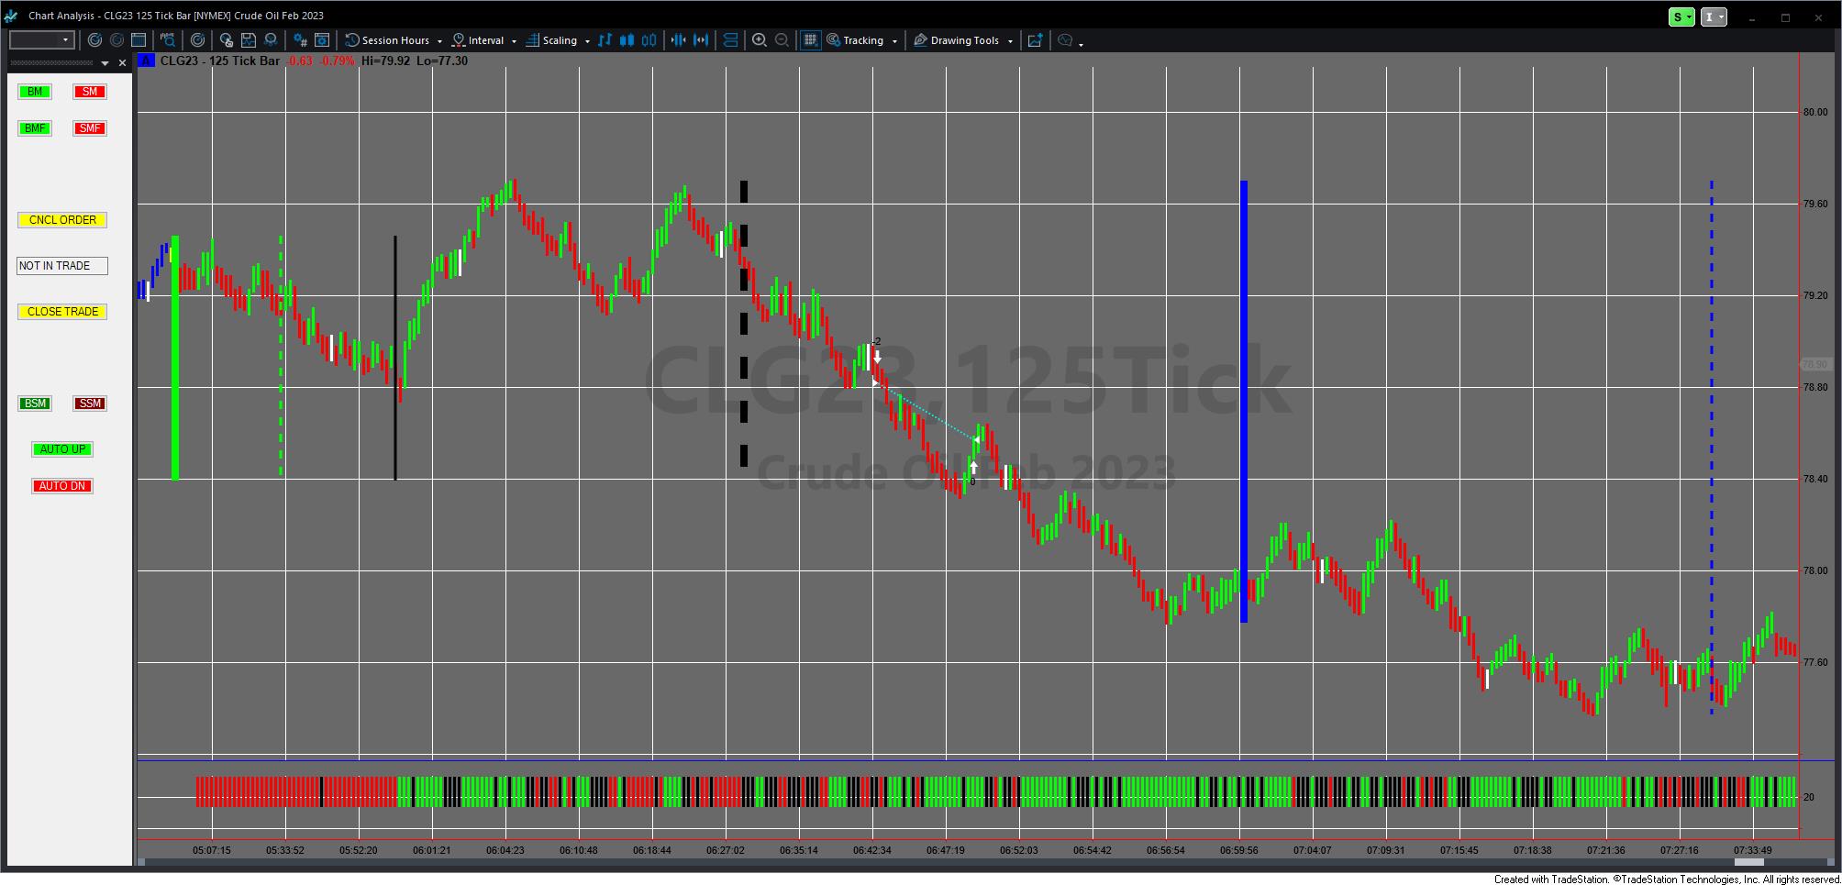Click the TradeStation logo in title bar
This screenshot has width=1842, height=885.
[11, 16]
